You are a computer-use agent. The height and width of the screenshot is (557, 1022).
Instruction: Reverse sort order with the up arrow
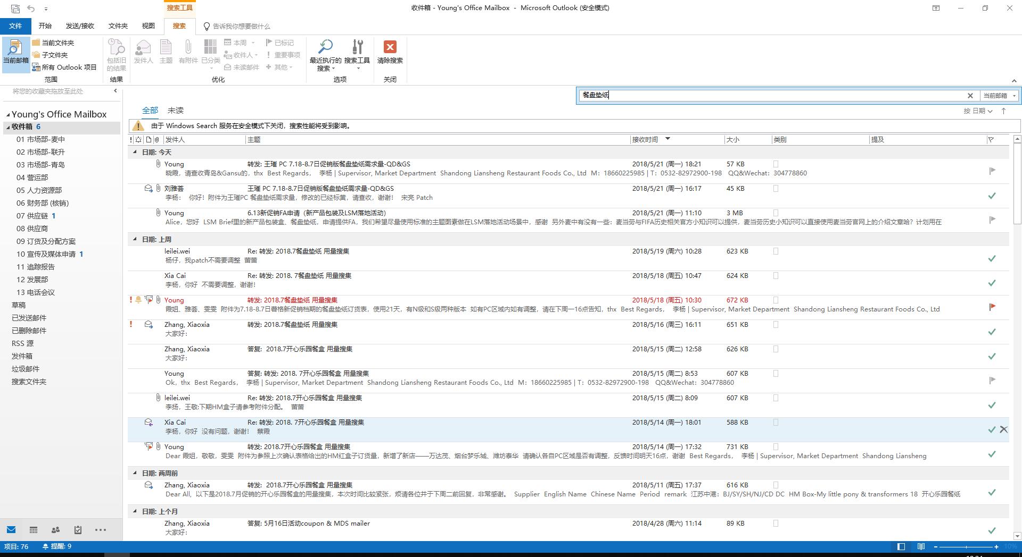click(x=1003, y=111)
